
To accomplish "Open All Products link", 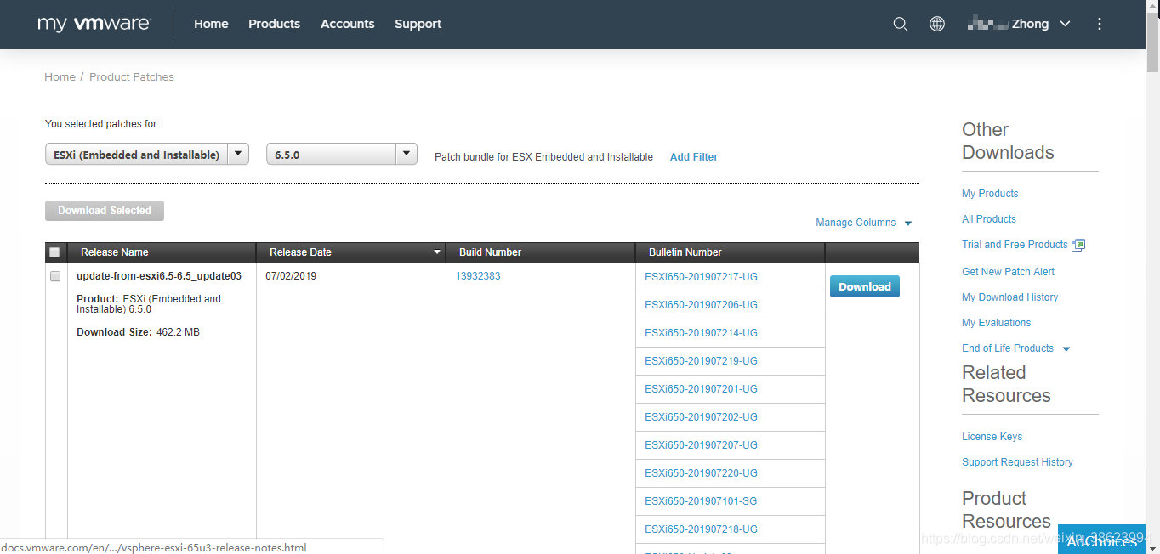I will click(x=989, y=219).
